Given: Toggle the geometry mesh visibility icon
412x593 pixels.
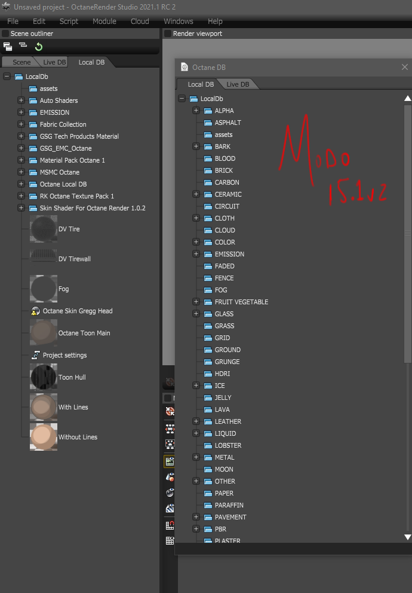Looking at the screenshot, I should [170, 476].
